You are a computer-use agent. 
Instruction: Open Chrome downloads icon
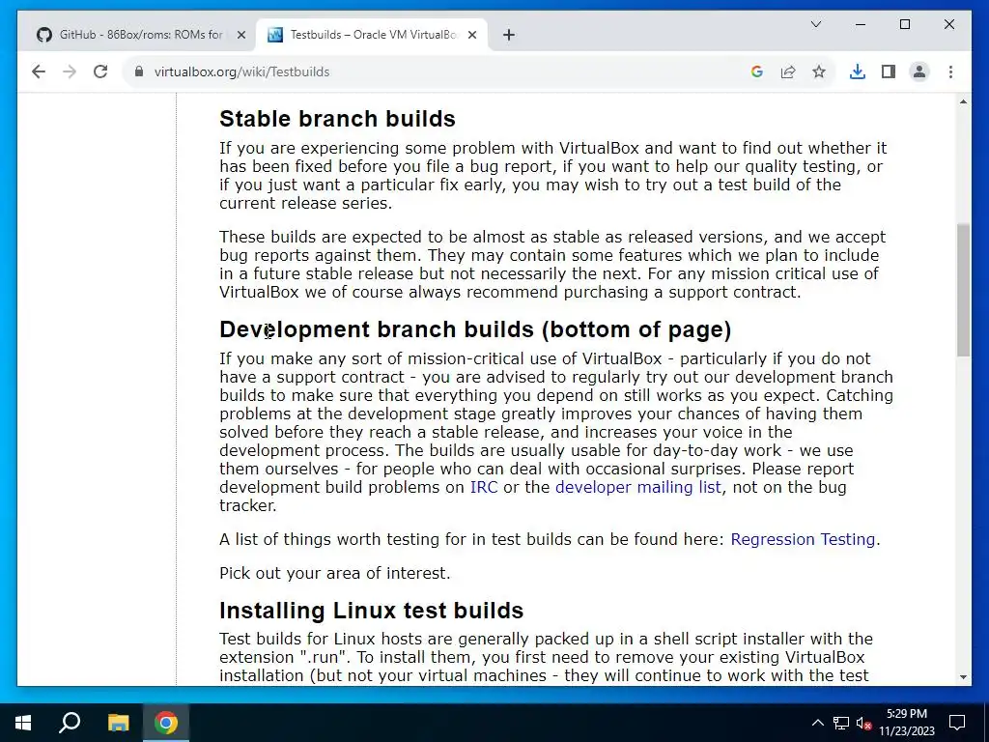(858, 71)
